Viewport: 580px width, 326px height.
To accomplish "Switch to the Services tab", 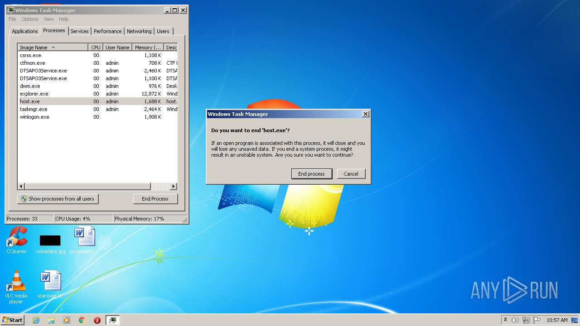I will pos(79,31).
